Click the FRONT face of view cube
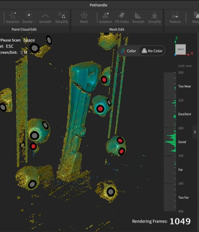 (181, 49)
